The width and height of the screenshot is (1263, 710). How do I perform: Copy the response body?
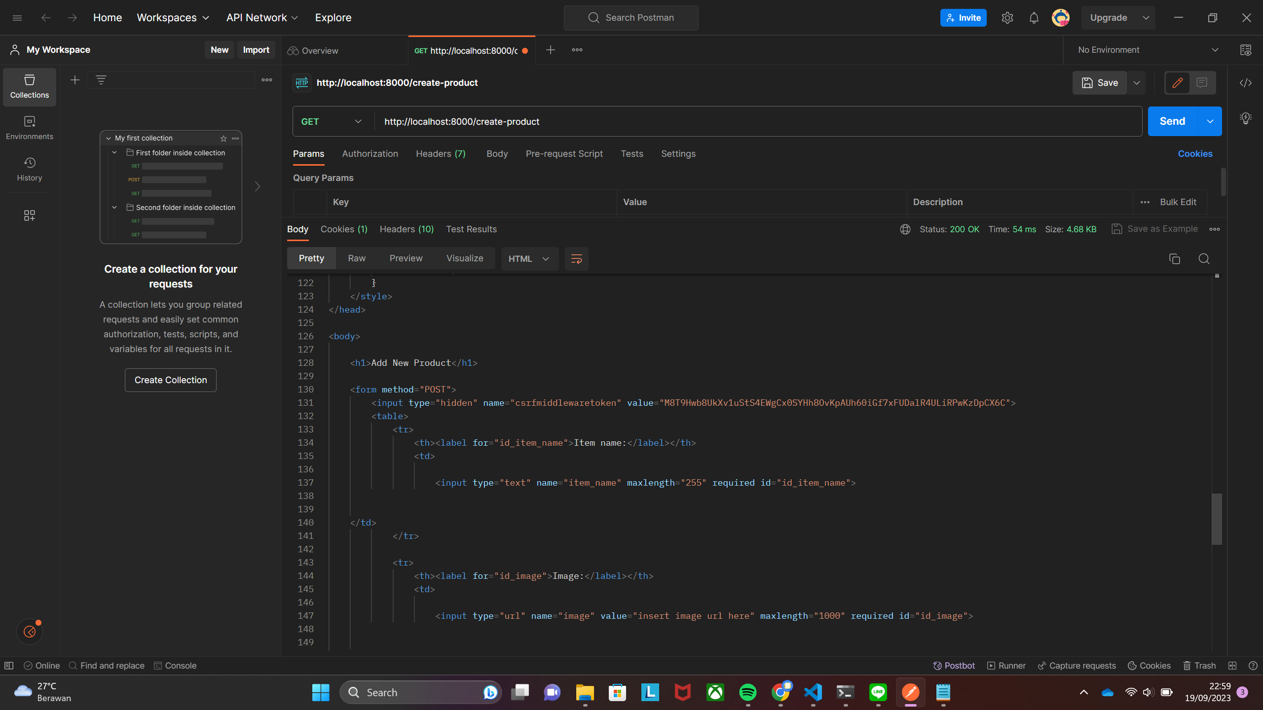1174,258
